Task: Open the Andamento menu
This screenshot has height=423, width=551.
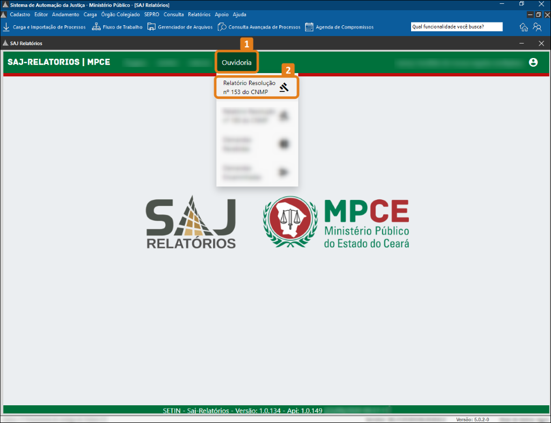Action: tap(65, 15)
